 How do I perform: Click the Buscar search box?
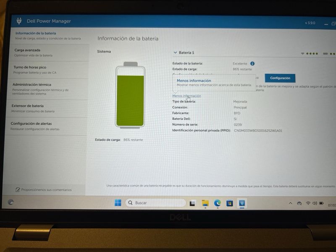[155, 203]
